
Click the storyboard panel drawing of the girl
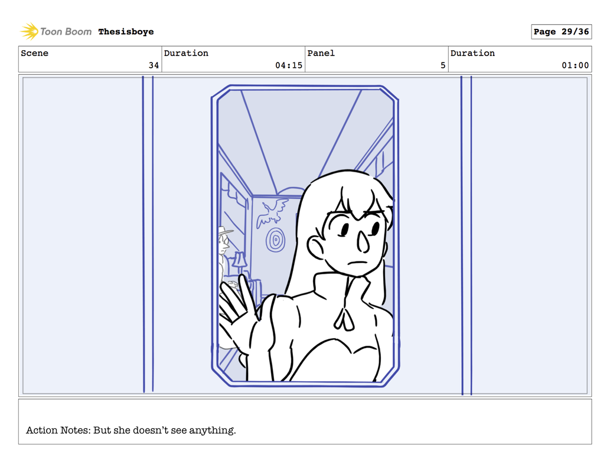click(x=305, y=235)
